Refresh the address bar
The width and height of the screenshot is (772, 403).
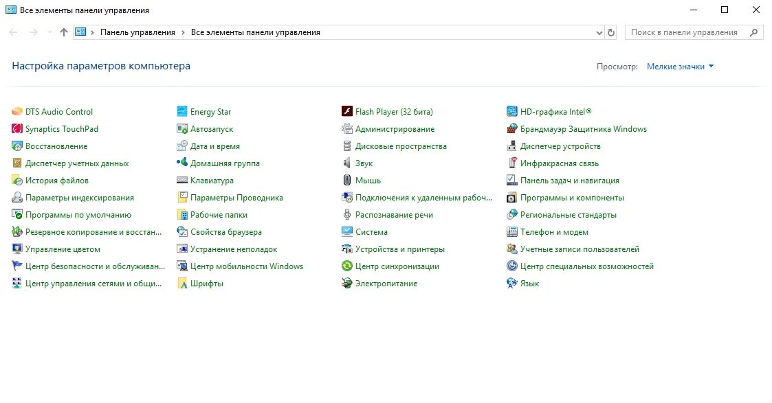(611, 32)
